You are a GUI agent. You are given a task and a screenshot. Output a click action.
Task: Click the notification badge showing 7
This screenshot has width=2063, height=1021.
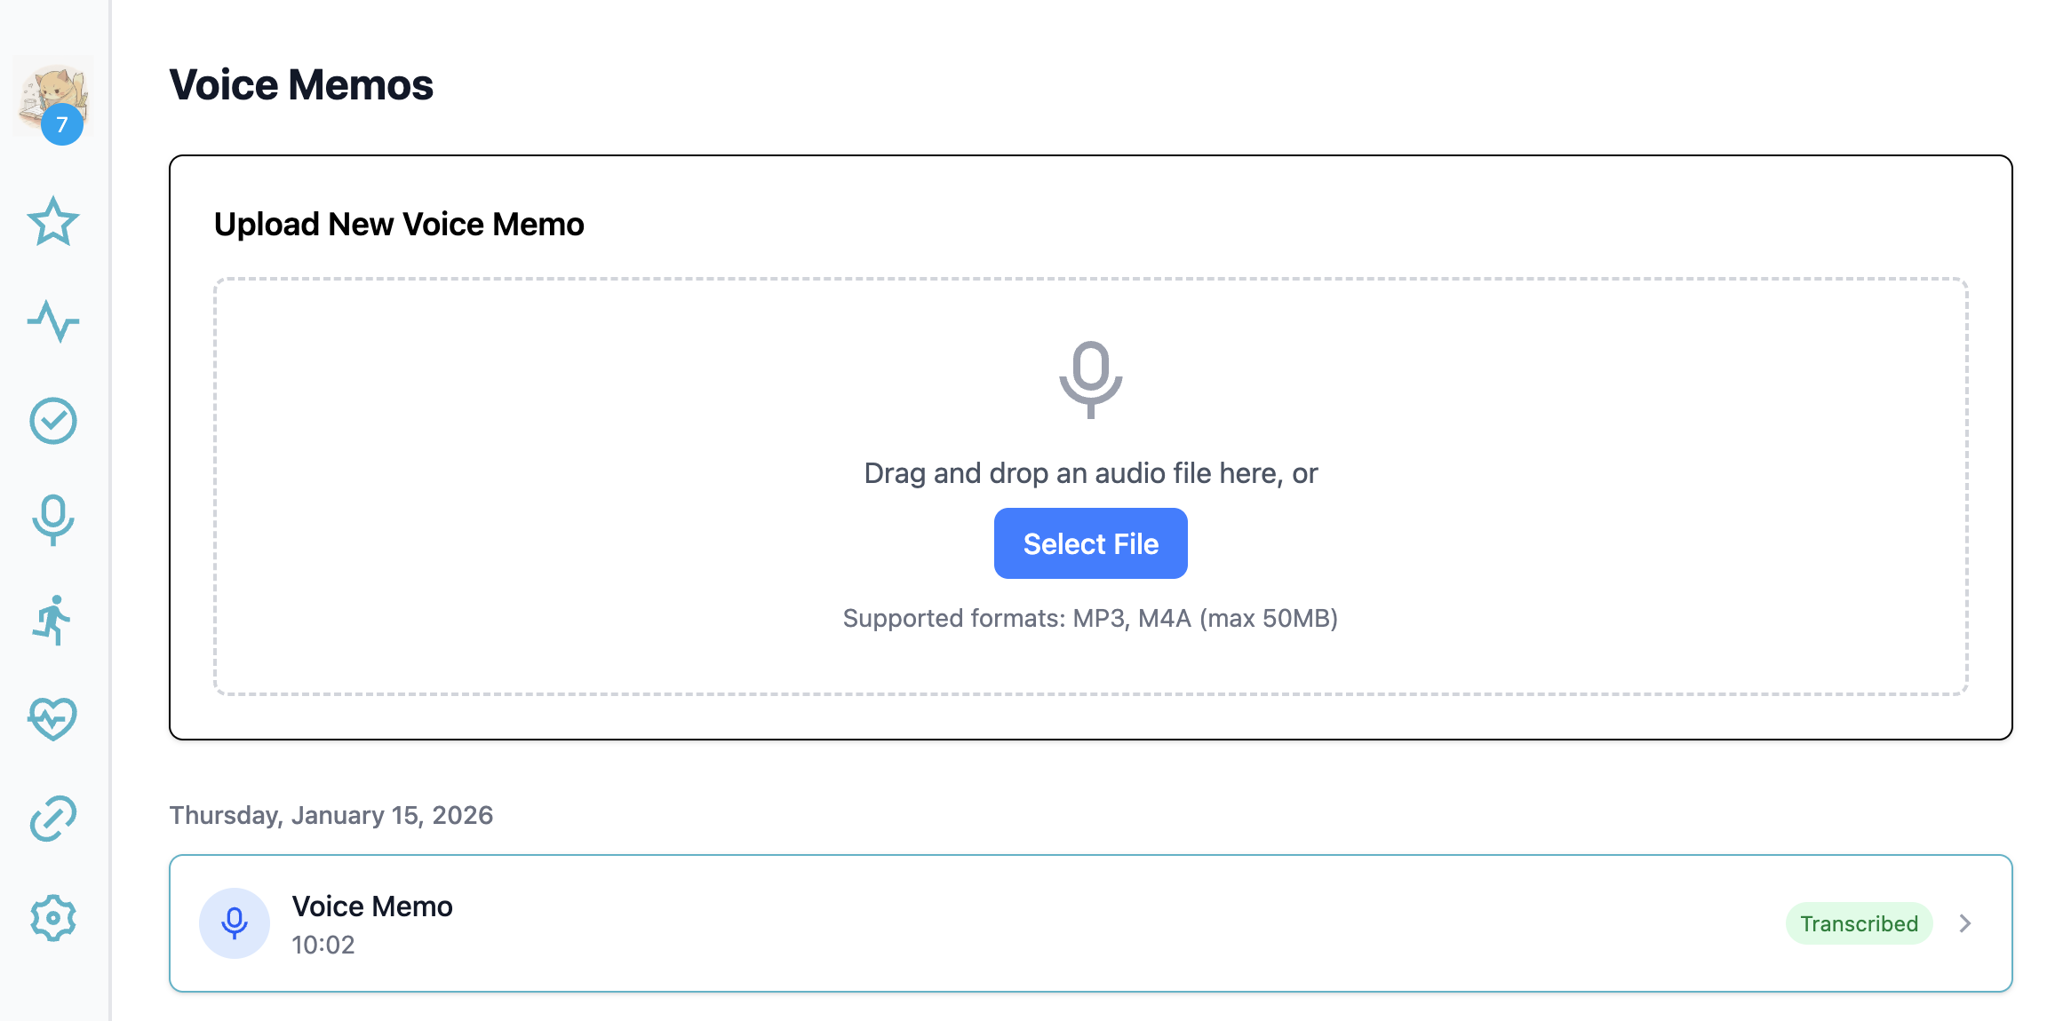[62, 124]
